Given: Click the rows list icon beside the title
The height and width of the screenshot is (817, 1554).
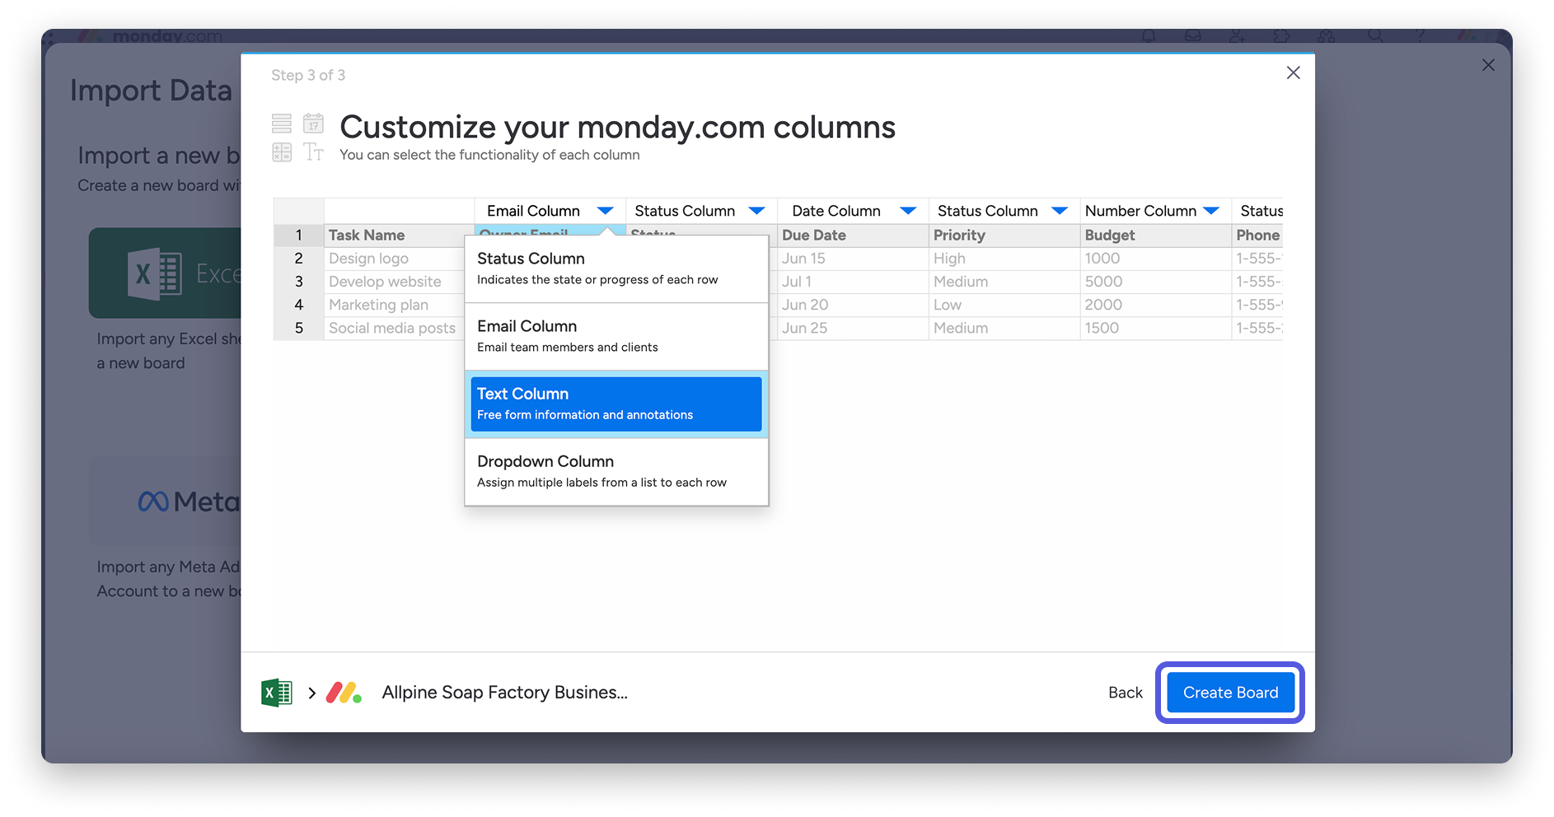Looking at the screenshot, I should [x=282, y=124].
